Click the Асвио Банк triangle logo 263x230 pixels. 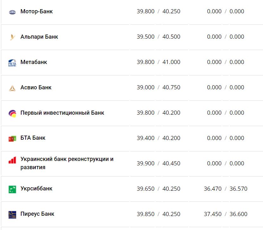(12, 88)
